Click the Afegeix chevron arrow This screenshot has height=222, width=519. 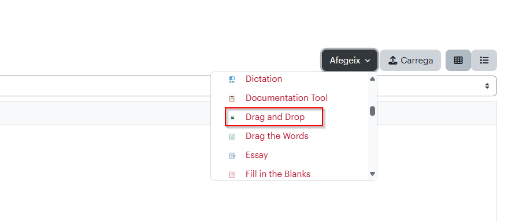point(367,61)
